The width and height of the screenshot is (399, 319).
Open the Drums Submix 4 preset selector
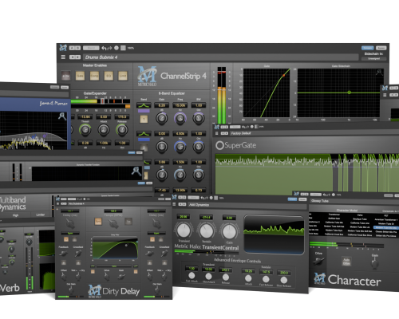point(221,57)
